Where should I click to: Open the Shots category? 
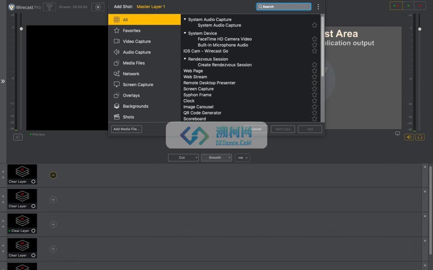[x=144, y=117]
